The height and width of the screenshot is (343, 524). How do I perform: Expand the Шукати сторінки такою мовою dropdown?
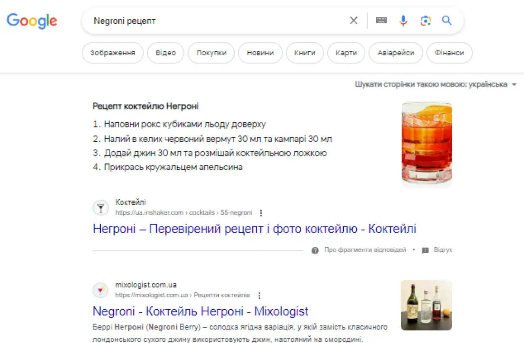(436, 85)
